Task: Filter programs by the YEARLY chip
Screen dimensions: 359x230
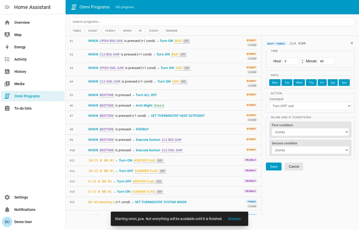Action: pyautogui.click(x=110, y=31)
